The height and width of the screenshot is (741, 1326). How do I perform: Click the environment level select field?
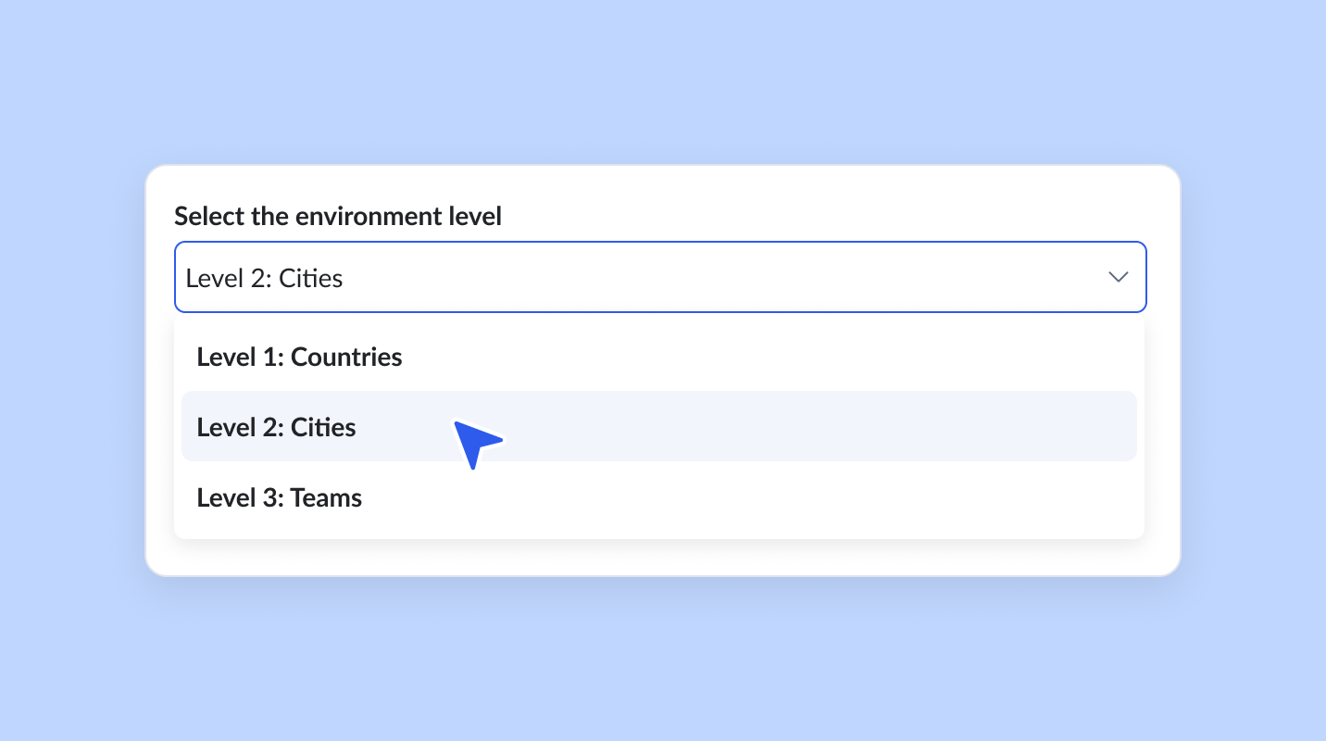click(x=660, y=277)
